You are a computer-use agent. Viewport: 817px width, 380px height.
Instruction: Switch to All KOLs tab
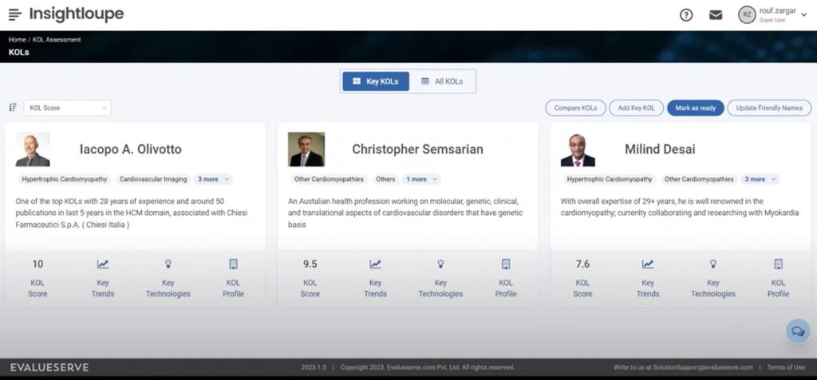(x=442, y=81)
